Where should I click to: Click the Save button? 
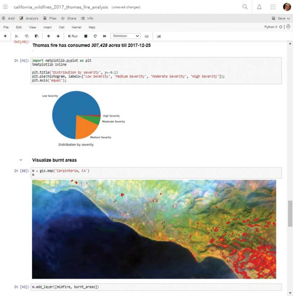pos(279,18)
